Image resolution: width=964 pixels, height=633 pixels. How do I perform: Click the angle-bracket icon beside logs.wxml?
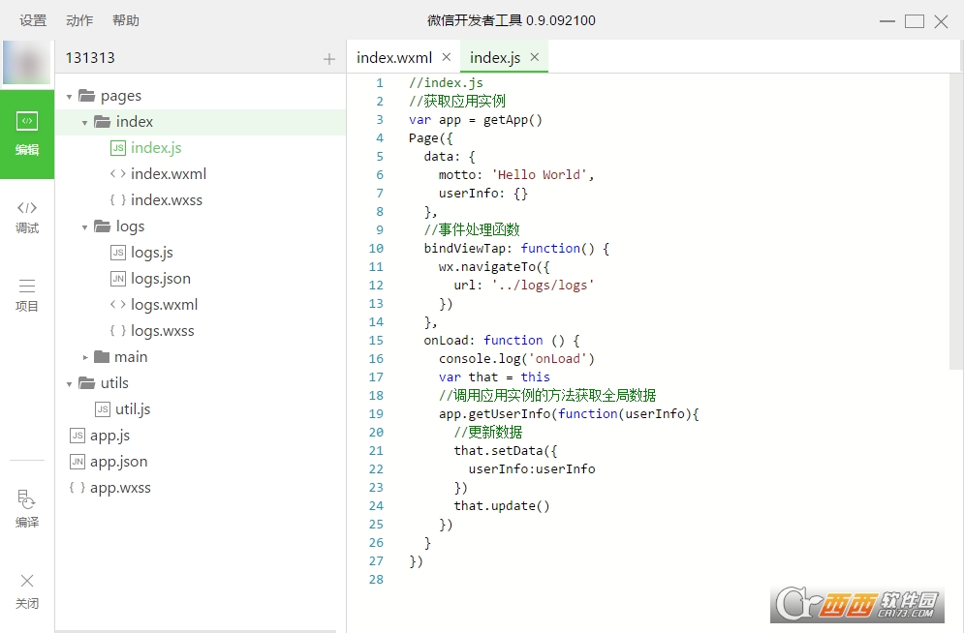click(x=118, y=305)
